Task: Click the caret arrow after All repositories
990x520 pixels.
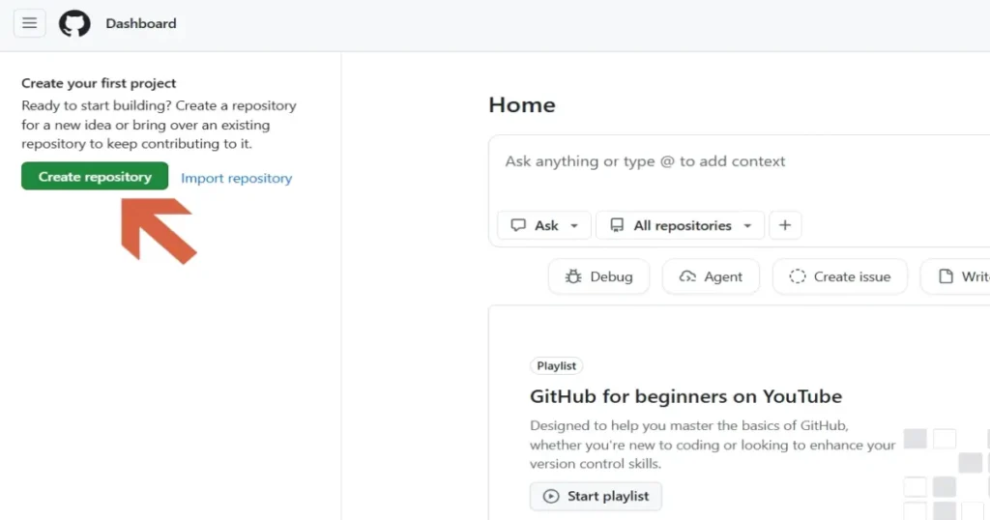Action: [747, 226]
